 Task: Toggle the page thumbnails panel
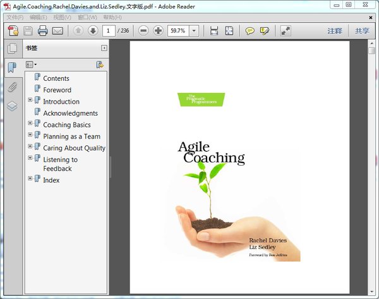pyautogui.click(x=12, y=48)
